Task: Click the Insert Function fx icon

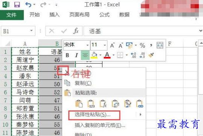Action: click(76, 31)
